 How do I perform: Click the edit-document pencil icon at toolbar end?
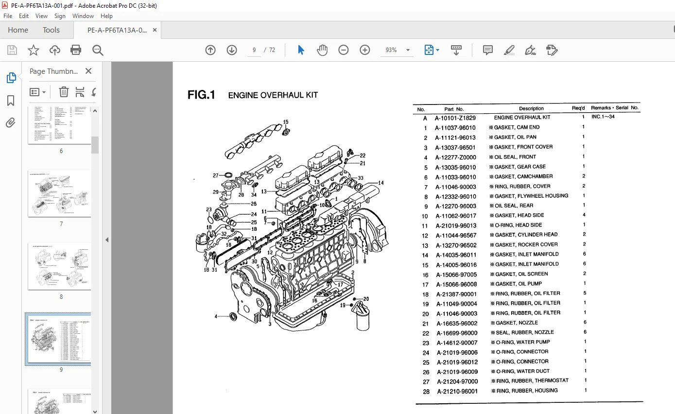pos(552,50)
